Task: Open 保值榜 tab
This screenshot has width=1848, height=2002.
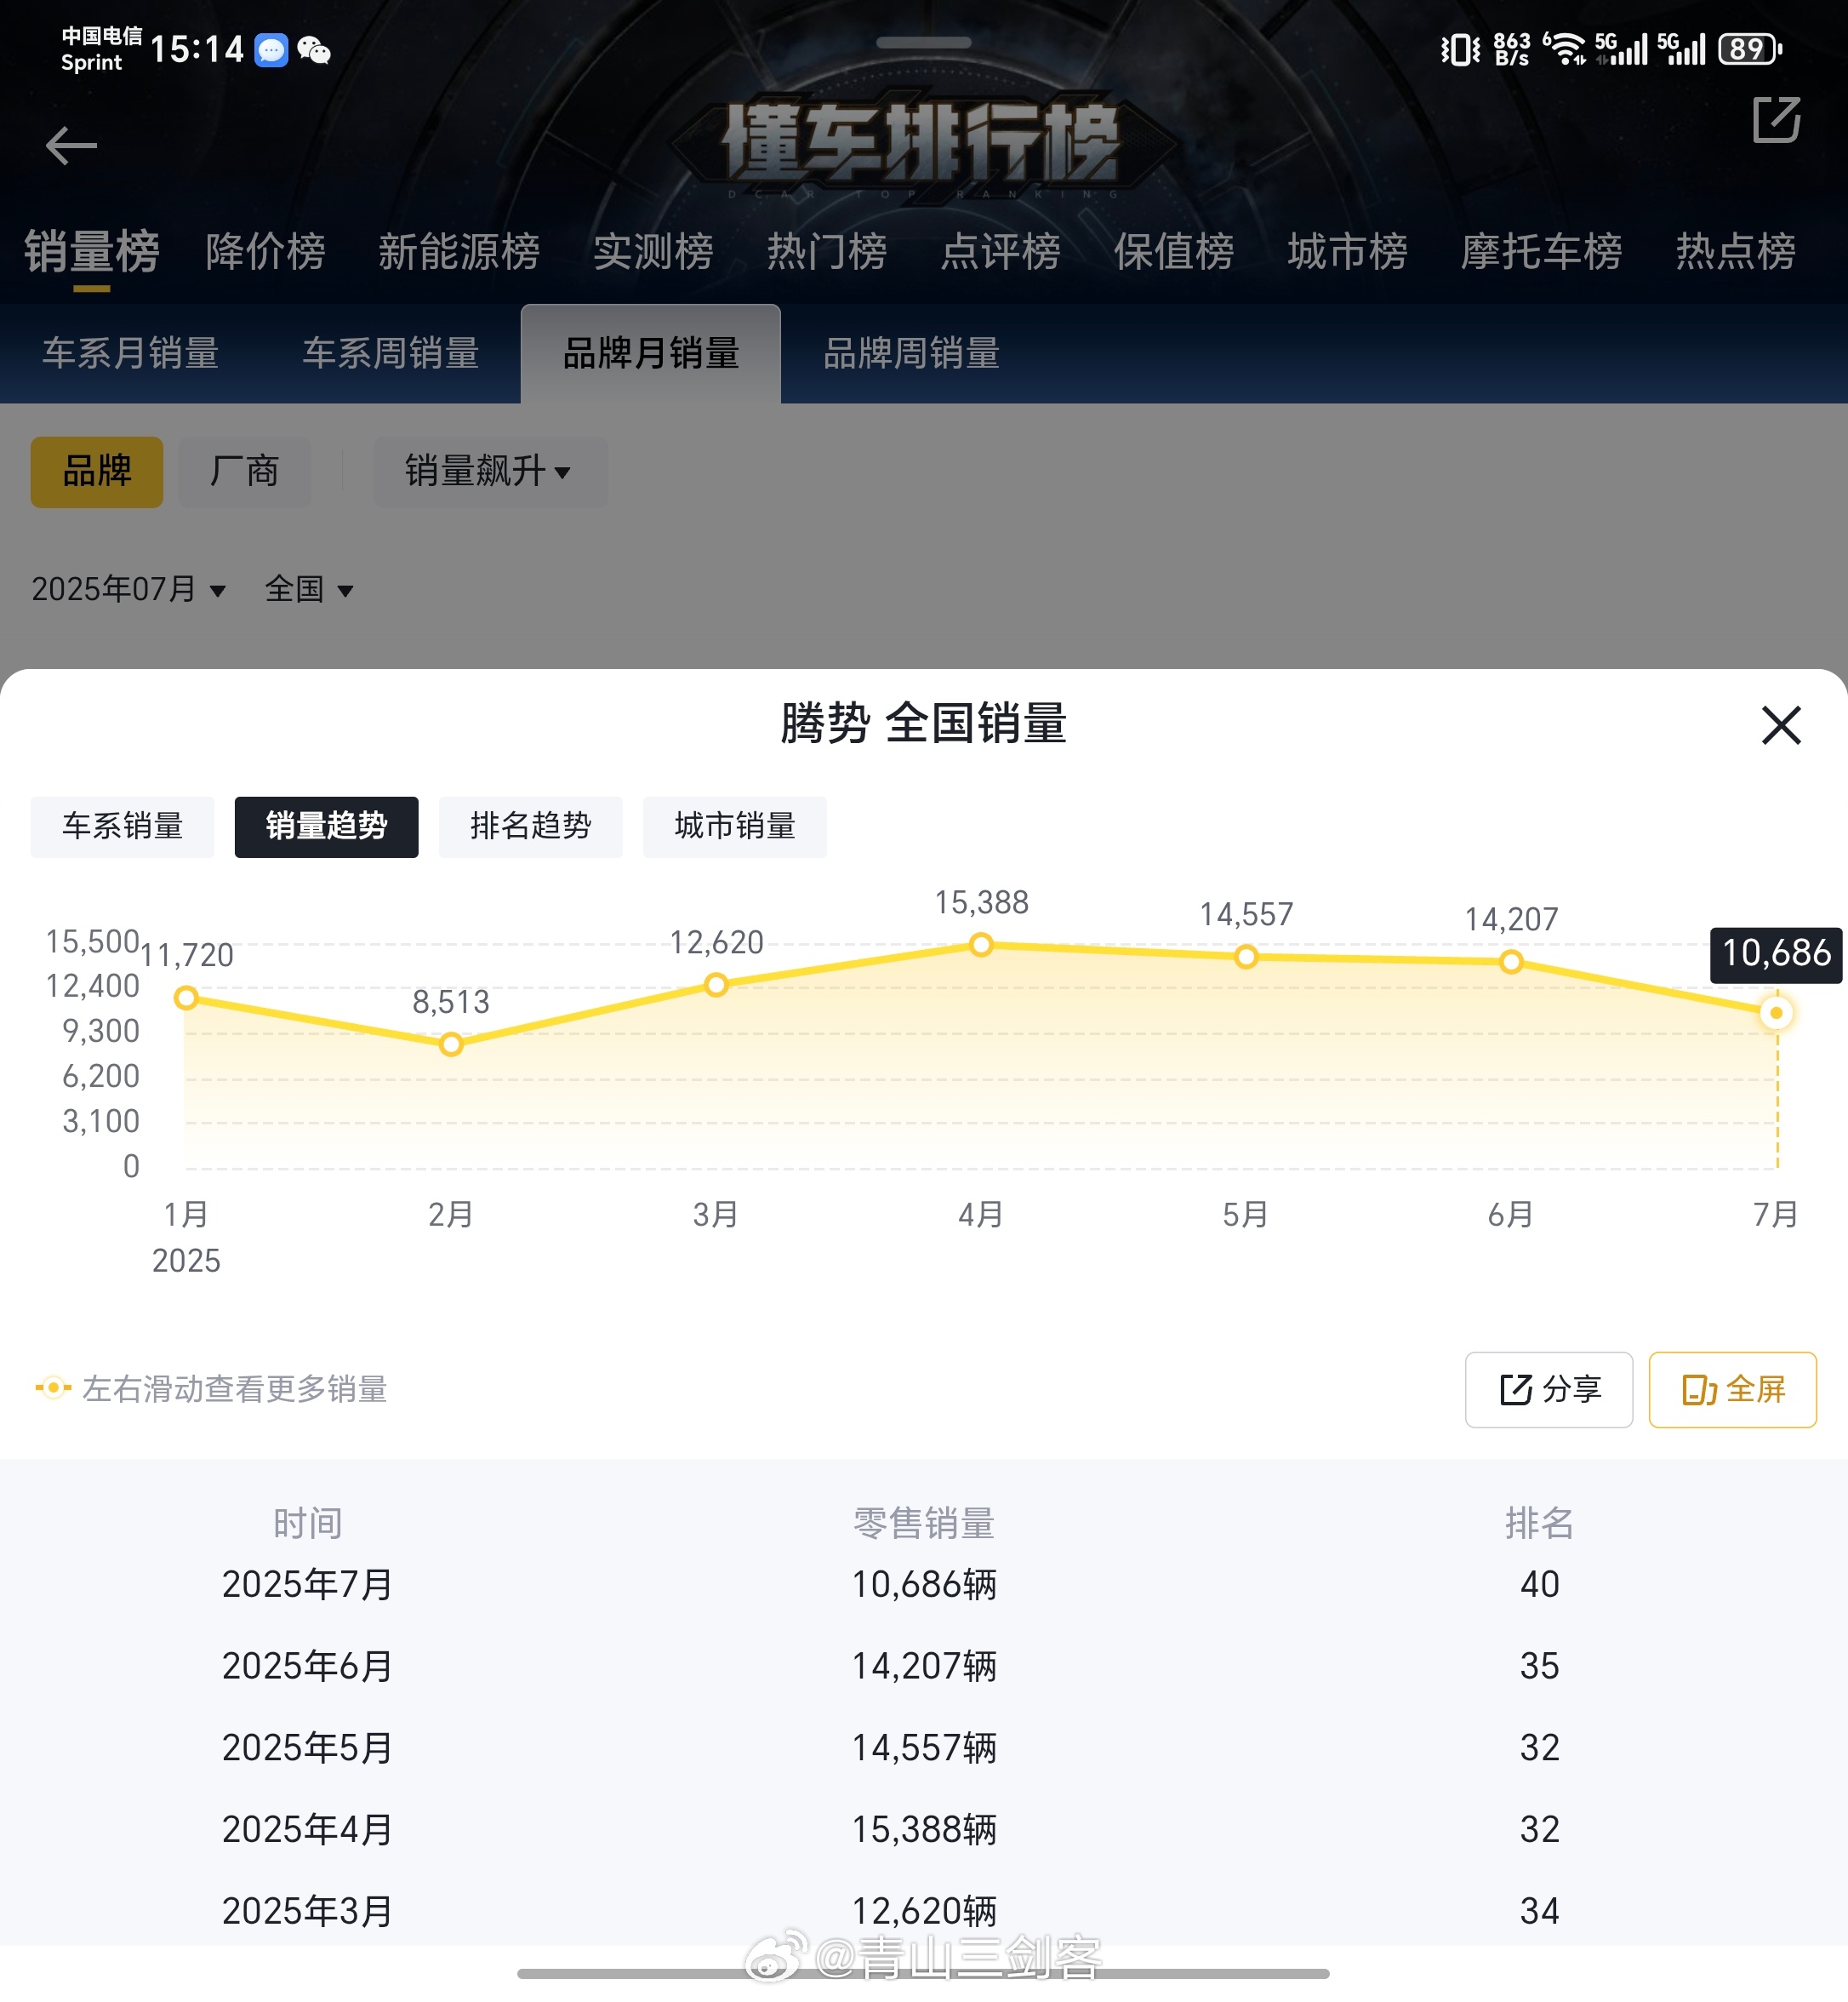Action: pos(1174,251)
